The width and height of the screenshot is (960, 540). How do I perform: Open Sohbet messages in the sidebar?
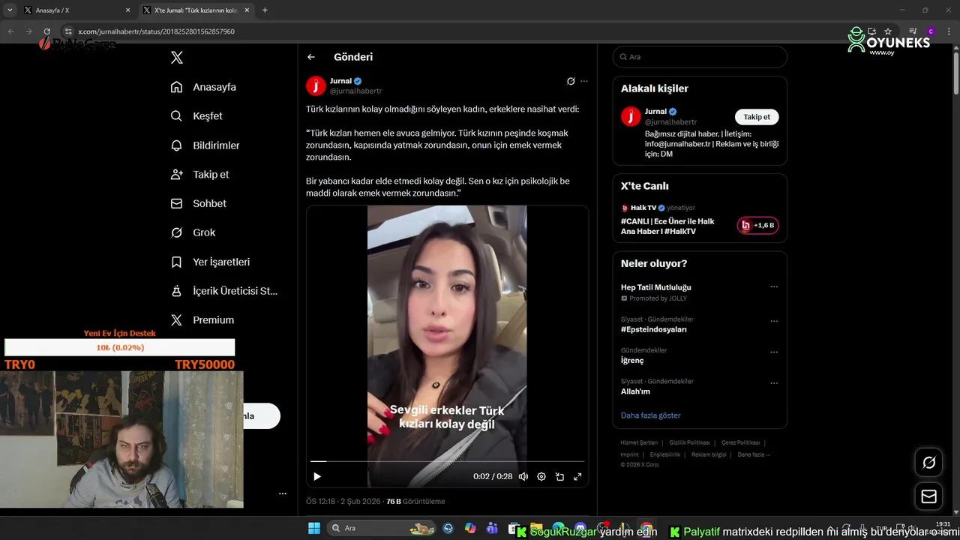pos(198,203)
